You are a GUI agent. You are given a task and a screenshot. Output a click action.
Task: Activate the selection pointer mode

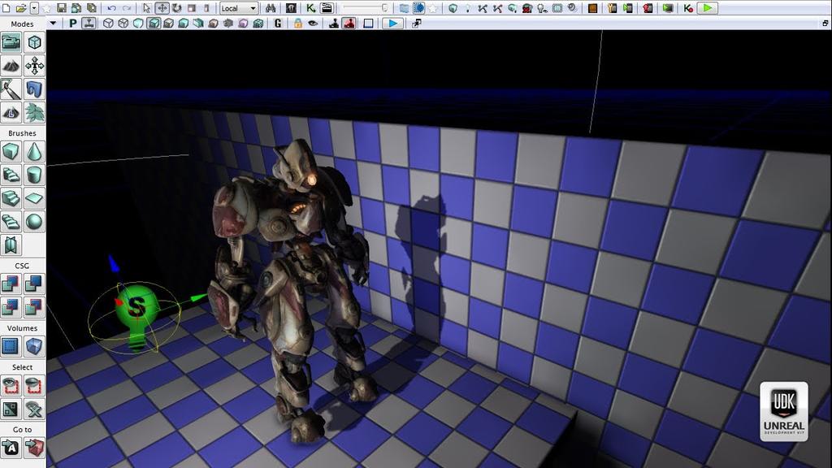click(147, 8)
